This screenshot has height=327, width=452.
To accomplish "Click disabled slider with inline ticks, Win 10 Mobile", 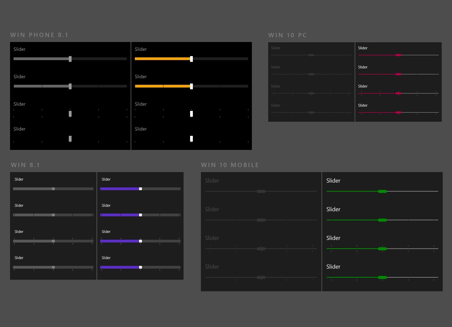I will [x=261, y=220].
